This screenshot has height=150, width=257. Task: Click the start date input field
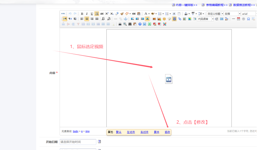tap(77, 142)
